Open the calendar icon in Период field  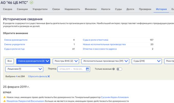87,69
